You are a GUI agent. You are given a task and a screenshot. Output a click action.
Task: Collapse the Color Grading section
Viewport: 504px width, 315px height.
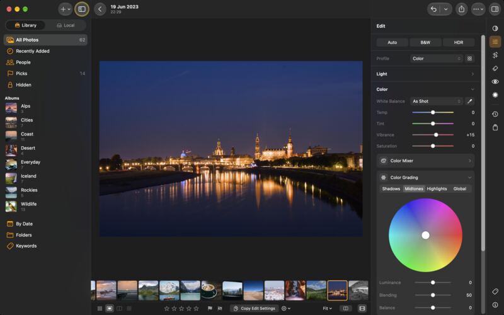pyautogui.click(x=425, y=178)
